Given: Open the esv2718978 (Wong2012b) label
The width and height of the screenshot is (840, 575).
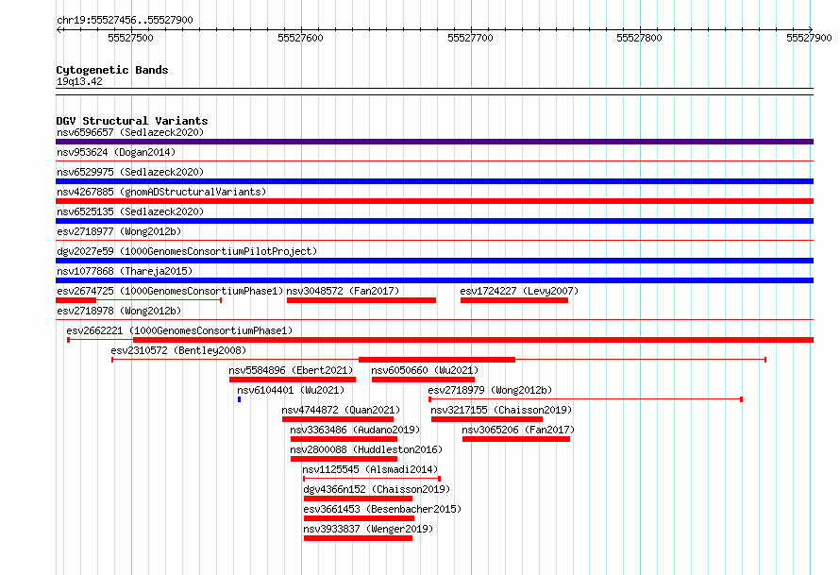Looking at the screenshot, I should [x=119, y=311].
